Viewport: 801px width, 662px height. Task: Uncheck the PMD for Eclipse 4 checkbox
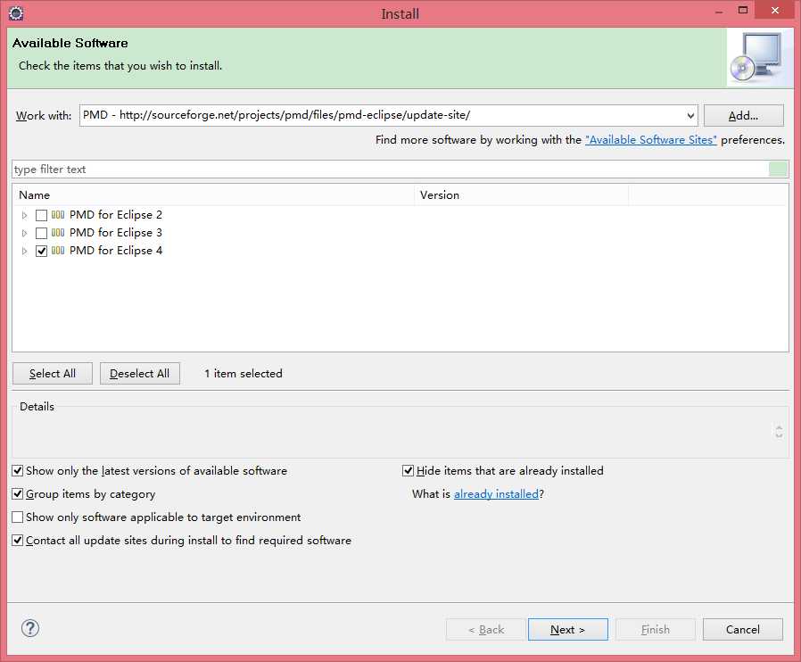point(41,251)
